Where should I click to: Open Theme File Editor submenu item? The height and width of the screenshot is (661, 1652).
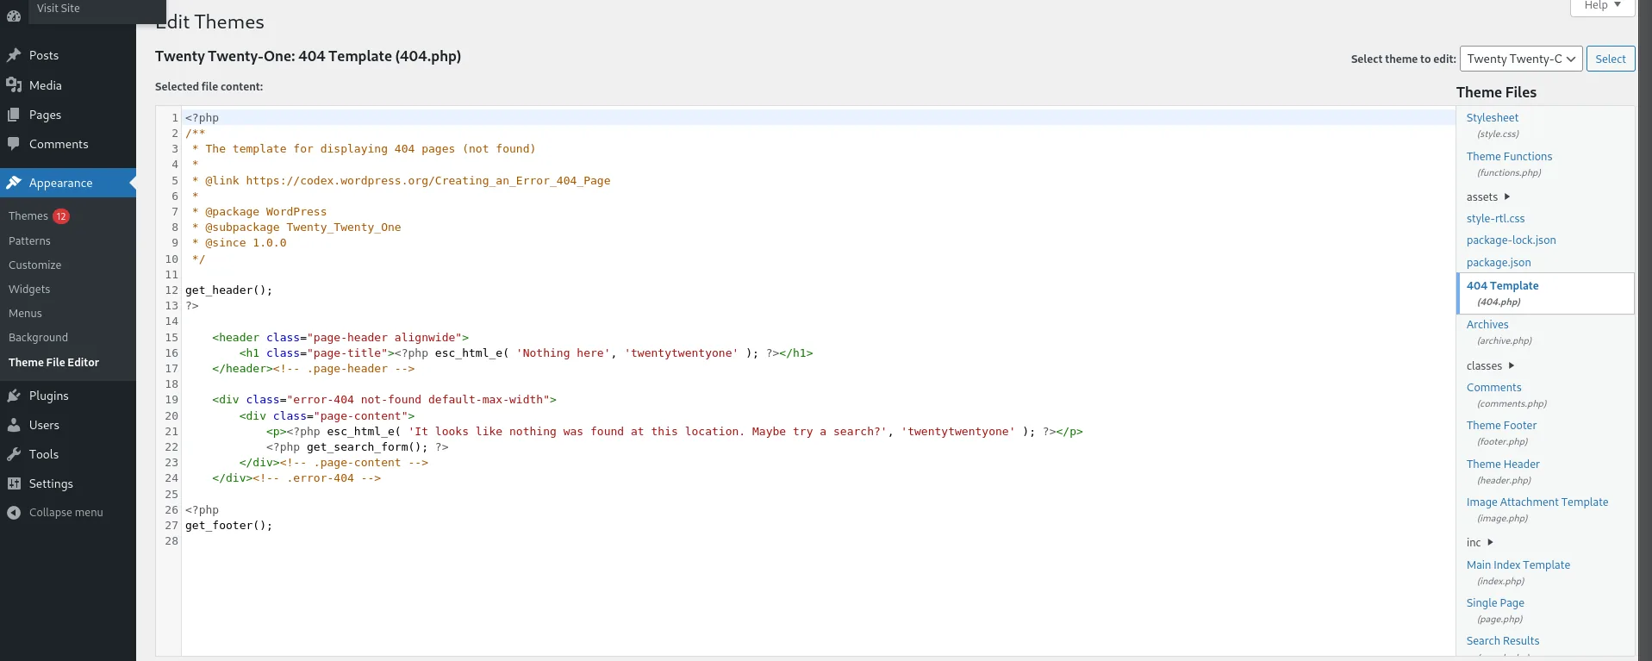click(x=53, y=363)
